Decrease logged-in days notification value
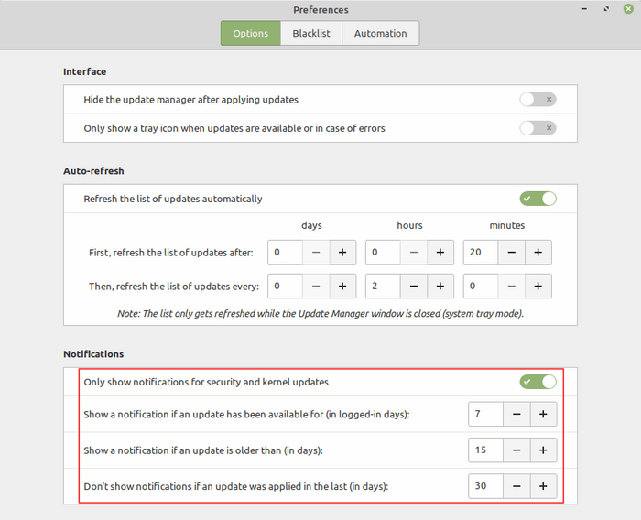The height and width of the screenshot is (520, 641). click(516, 414)
